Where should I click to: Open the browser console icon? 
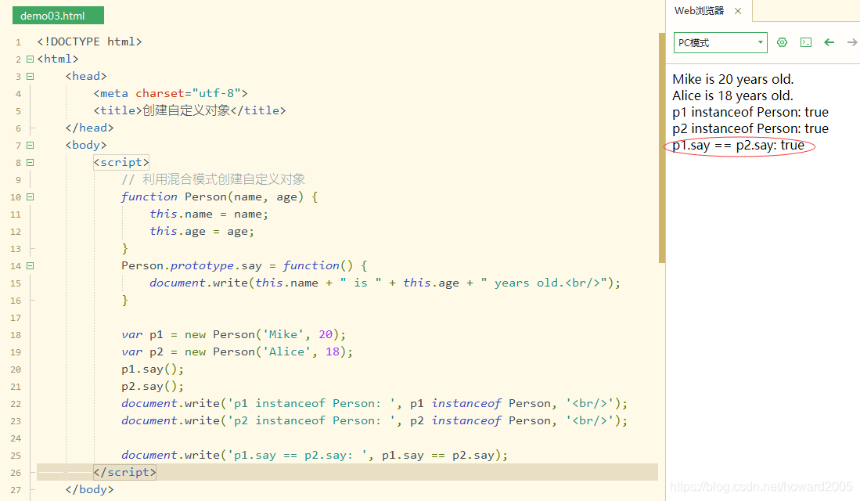(806, 42)
